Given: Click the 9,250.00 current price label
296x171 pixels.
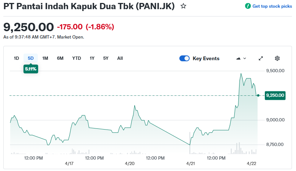Looking at the screenshot, I should pyautogui.click(x=275, y=95).
